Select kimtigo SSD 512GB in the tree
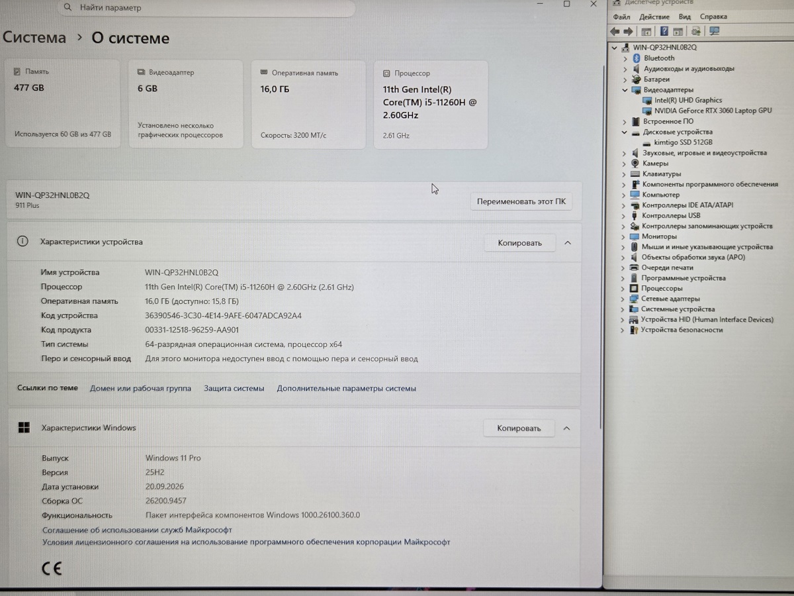 (683, 142)
